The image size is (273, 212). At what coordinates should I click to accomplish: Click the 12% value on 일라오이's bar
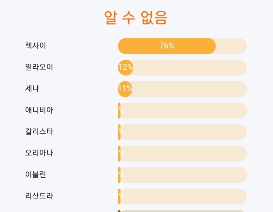pos(125,67)
